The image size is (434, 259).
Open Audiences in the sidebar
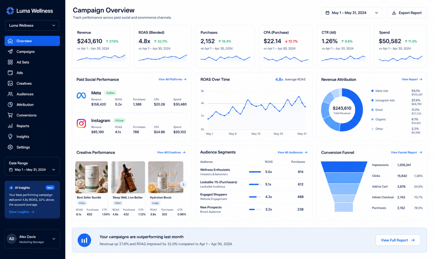32,94
